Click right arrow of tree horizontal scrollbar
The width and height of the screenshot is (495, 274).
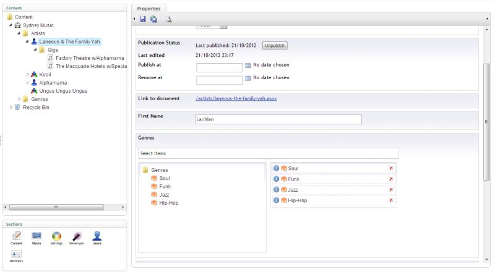[123, 207]
